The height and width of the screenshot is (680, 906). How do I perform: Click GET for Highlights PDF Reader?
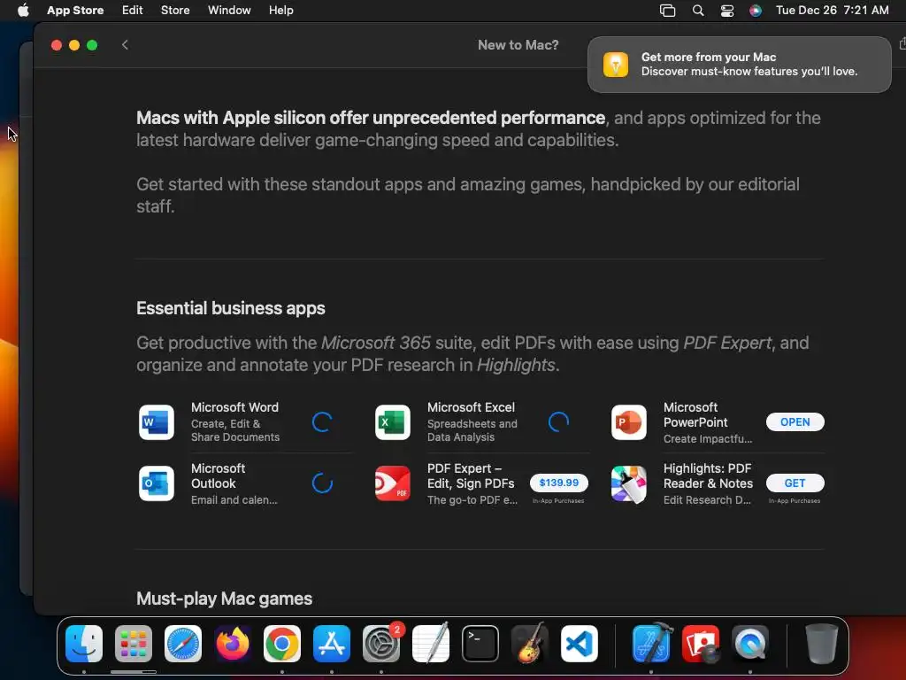point(795,483)
